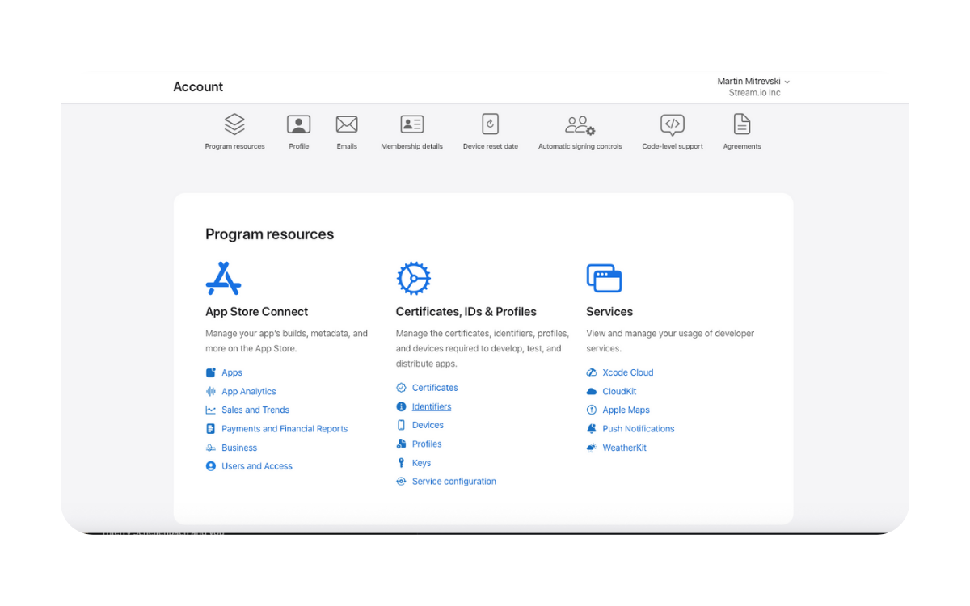Image resolution: width=970 pixels, height=606 pixels.
Task: Switch to Automatic signing controls label
Action: 580,146
